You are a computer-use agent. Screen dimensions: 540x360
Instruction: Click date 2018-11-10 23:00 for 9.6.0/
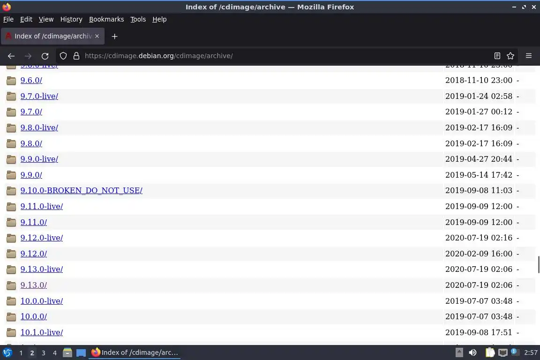click(x=479, y=80)
